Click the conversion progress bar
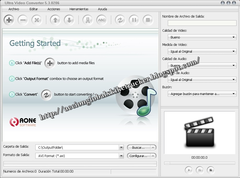 tap(80, 164)
